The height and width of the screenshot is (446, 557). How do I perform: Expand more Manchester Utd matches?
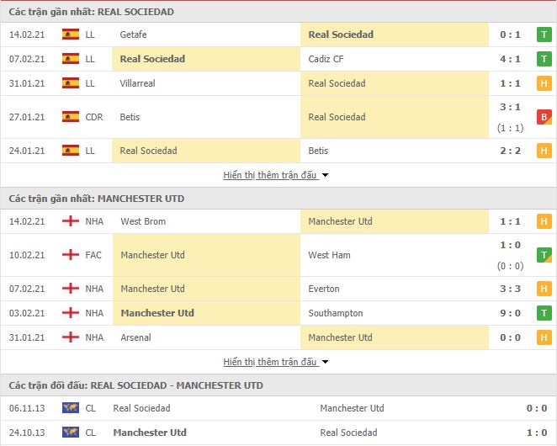[270, 362]
